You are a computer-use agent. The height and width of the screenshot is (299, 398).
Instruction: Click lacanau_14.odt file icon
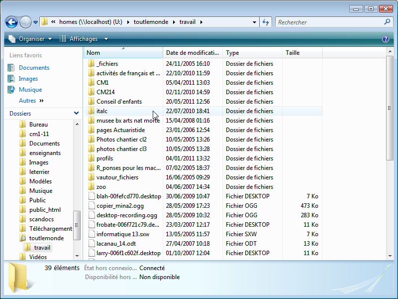[x=92, y=244]
